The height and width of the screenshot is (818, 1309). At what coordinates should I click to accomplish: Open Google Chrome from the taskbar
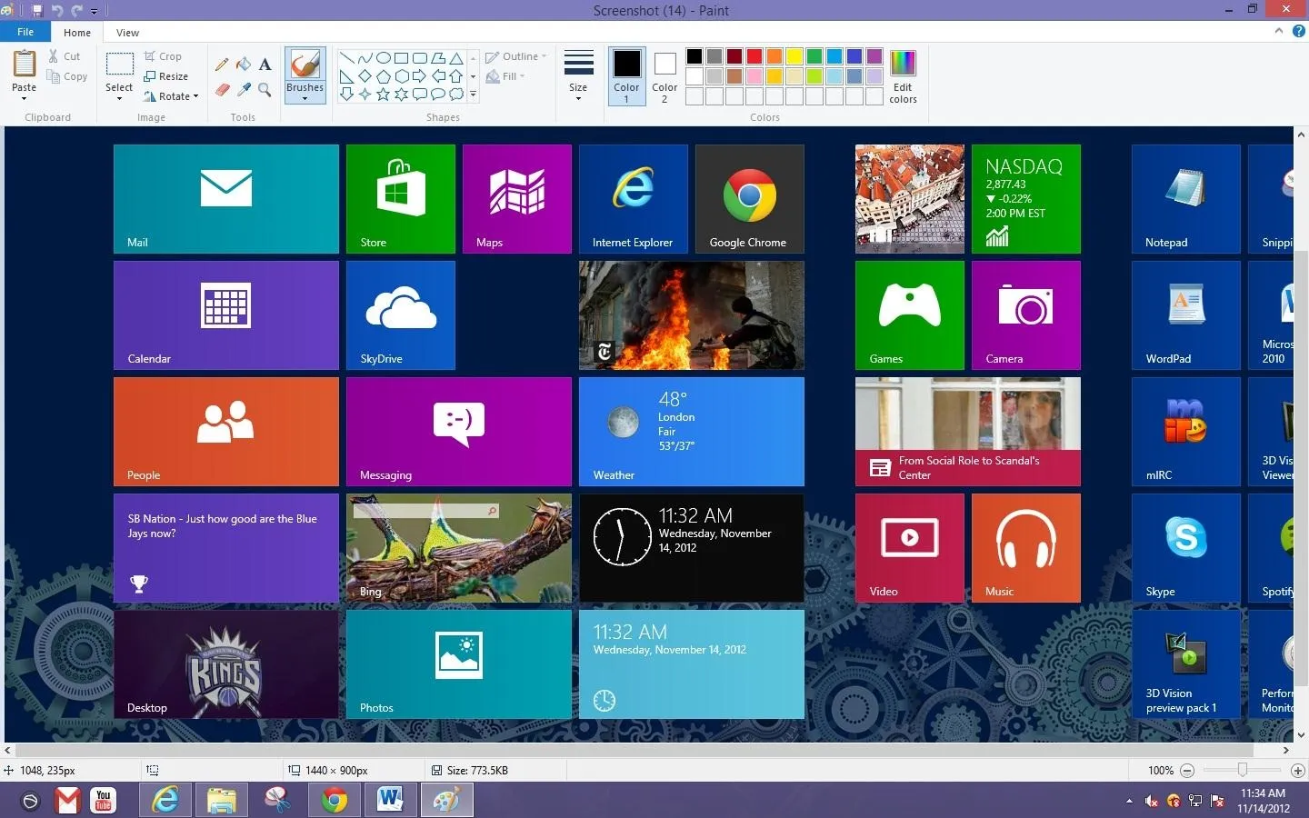[335, 801]
